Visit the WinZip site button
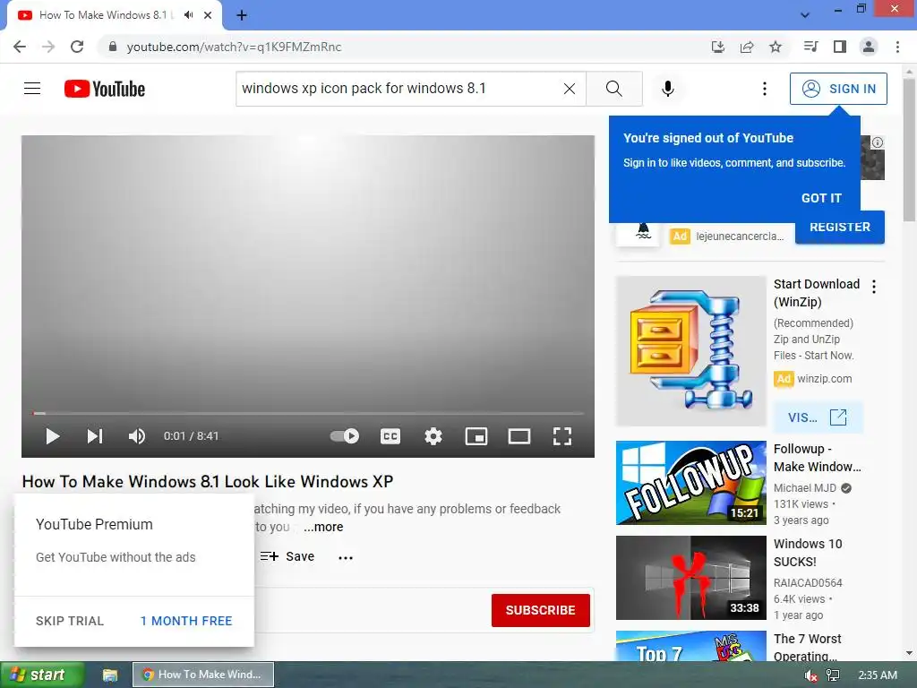Image resolution: width=917 pixels, height=688 pixels. 818,417
